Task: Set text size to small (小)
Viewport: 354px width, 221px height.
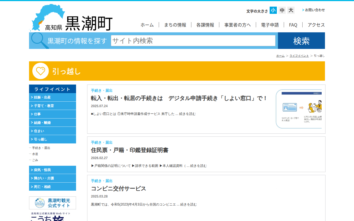Action: [273, 10]
